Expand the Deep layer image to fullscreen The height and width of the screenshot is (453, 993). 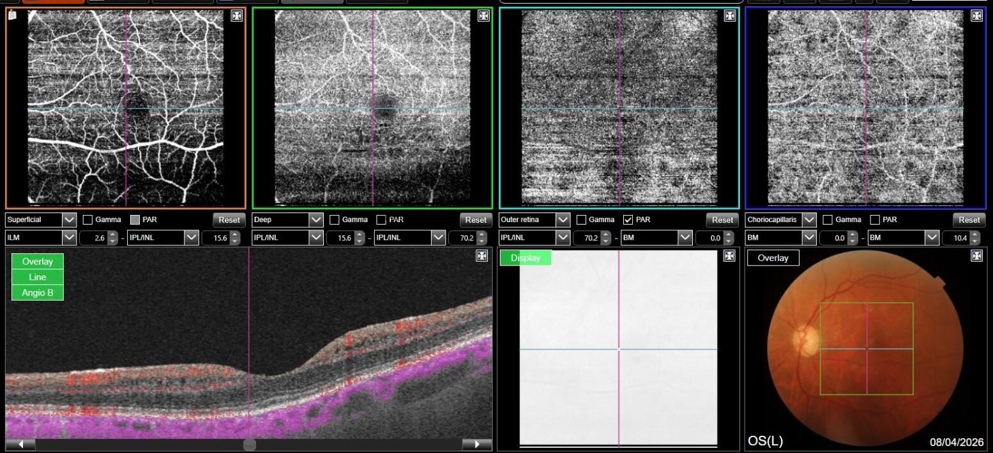point(483,17)
